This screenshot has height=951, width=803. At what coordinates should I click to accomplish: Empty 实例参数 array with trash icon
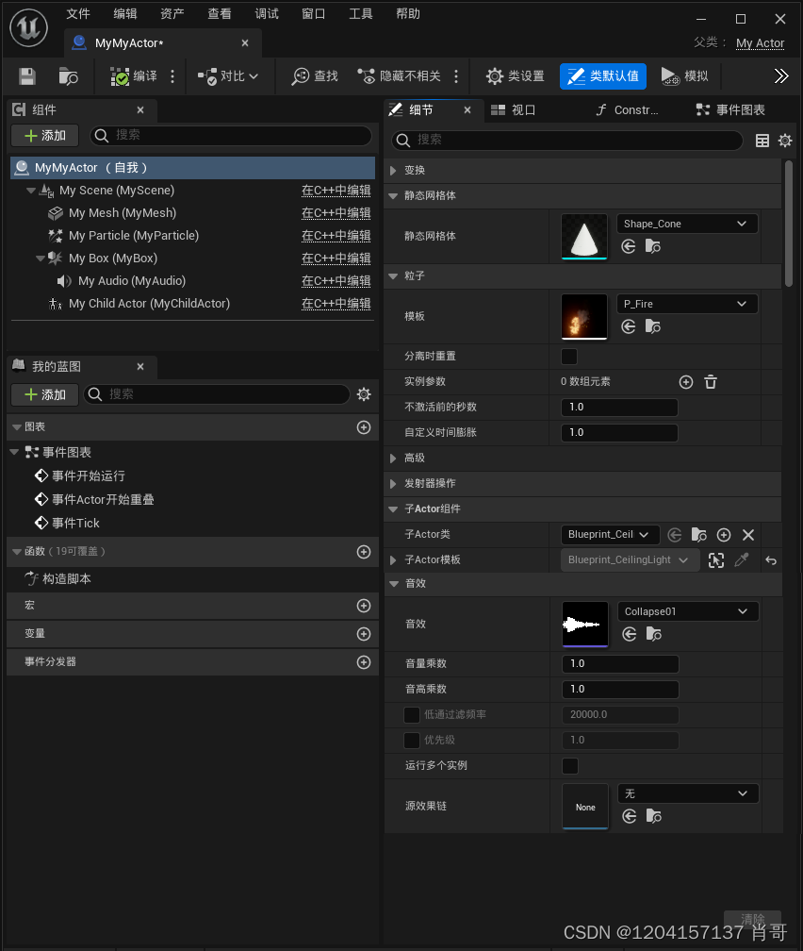click(x=711, y=382)
